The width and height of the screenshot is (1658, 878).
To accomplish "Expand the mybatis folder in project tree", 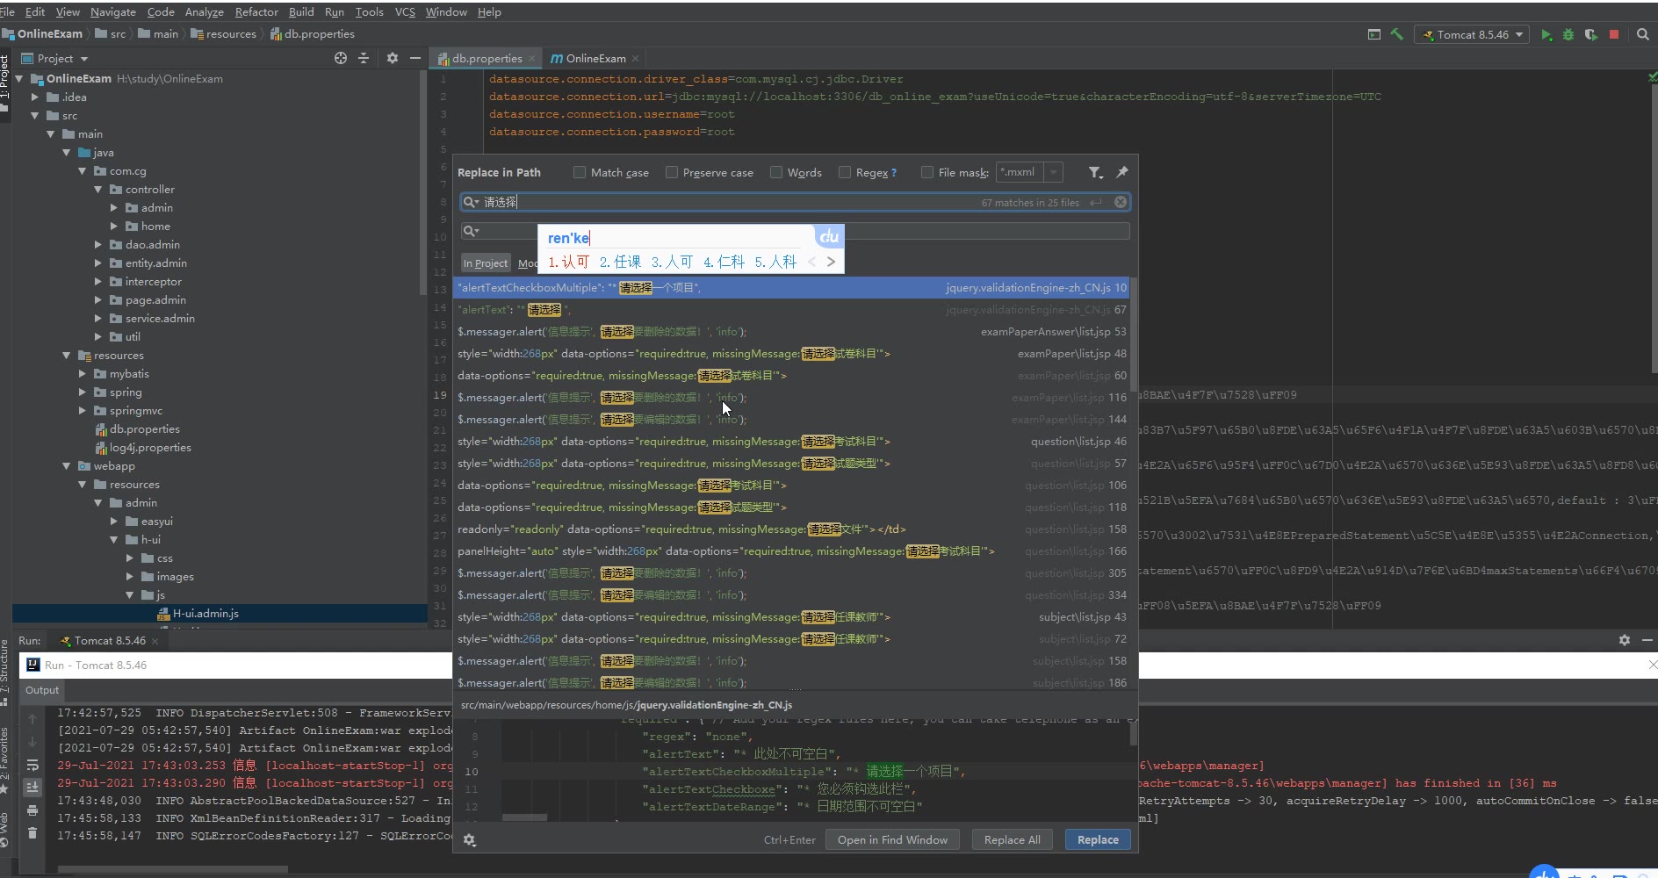I will pyautogui.click(x=83, y=374).
